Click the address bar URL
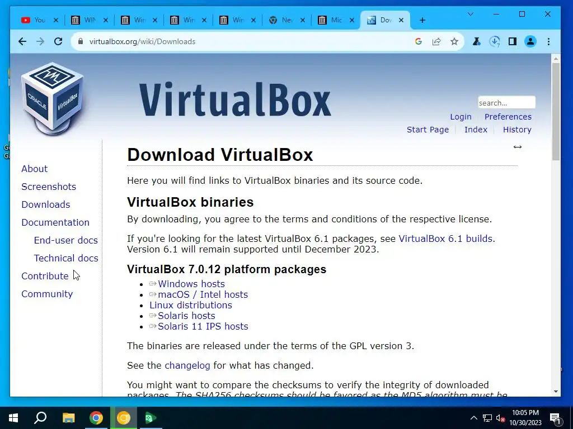Image resolution: width=573 pixels, height=429 pixels. tap(142, 41)
